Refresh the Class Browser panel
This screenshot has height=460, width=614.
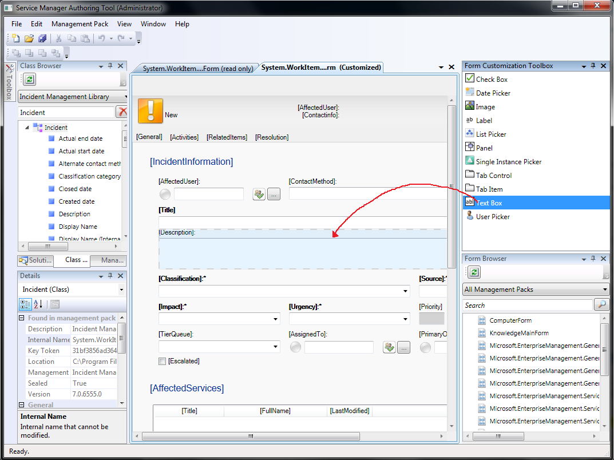coord(30,80)
